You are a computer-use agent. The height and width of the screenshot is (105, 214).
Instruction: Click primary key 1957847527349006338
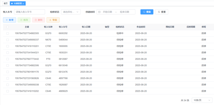(27, 84)
